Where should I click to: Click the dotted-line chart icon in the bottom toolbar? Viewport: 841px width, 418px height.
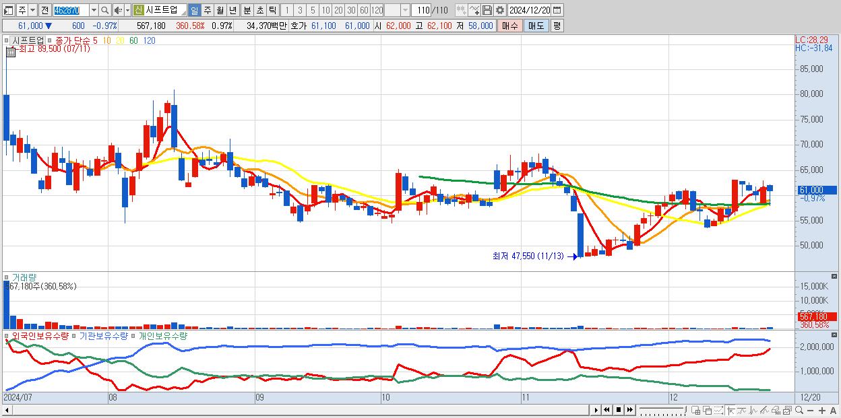(718, 411)
